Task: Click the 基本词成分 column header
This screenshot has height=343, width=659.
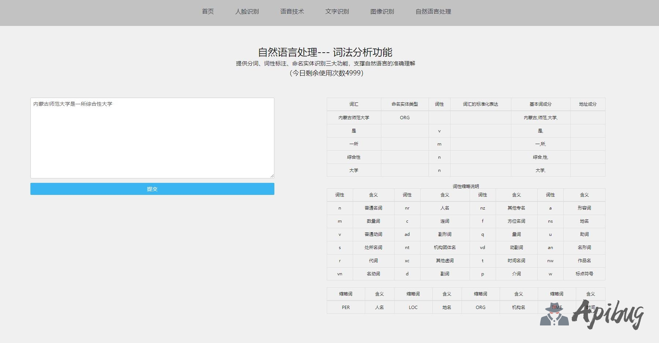Action: 540,104
